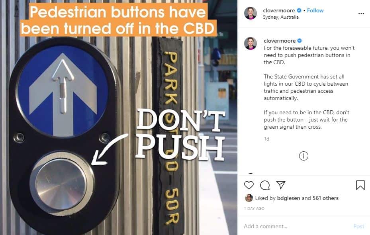View the bdgiesen liker profile
370x235 pixels.
(292, 198)
